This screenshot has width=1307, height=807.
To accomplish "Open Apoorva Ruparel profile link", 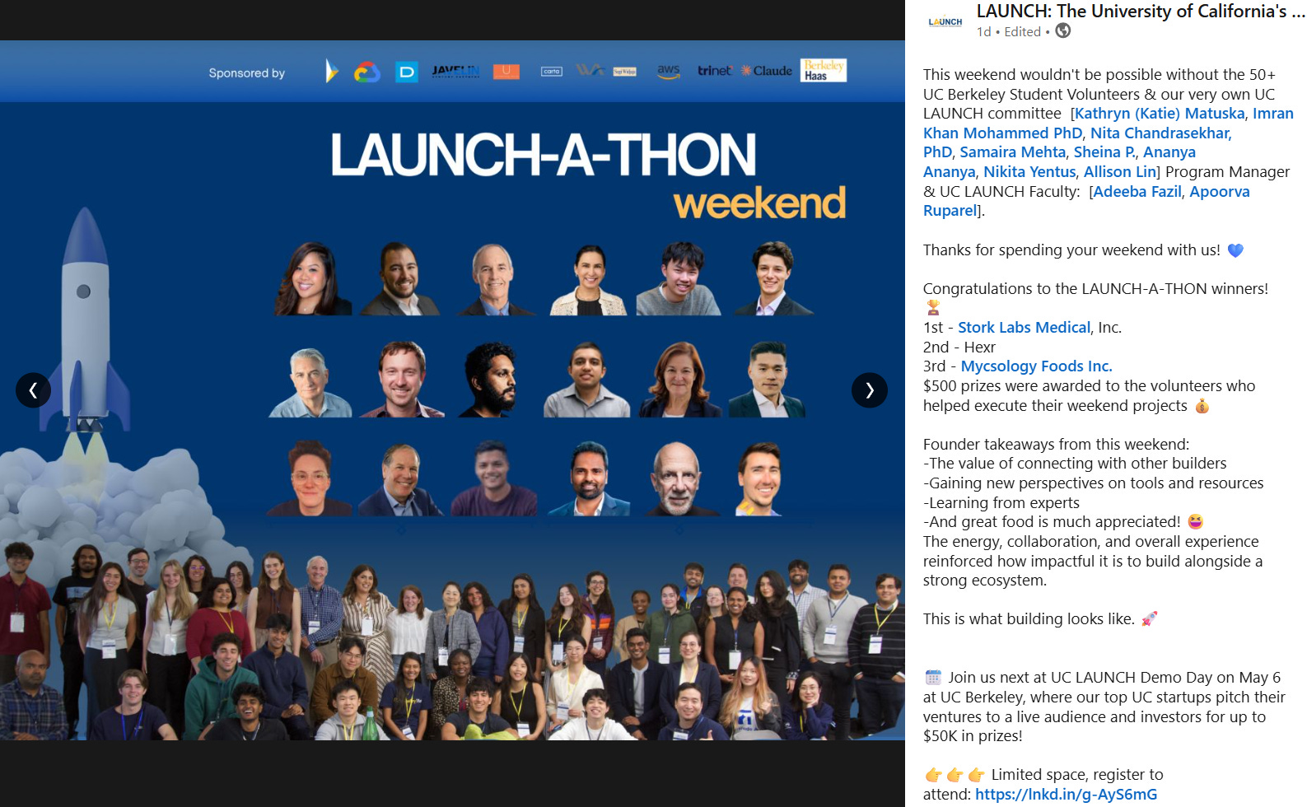I will 1086,201.
